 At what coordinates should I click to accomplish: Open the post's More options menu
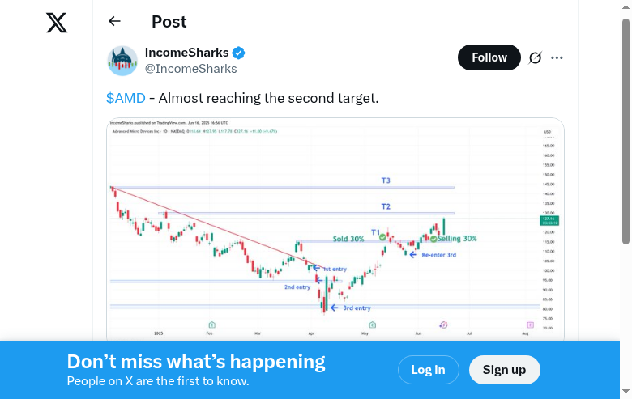pyautogui.click(x=557, y=57)
